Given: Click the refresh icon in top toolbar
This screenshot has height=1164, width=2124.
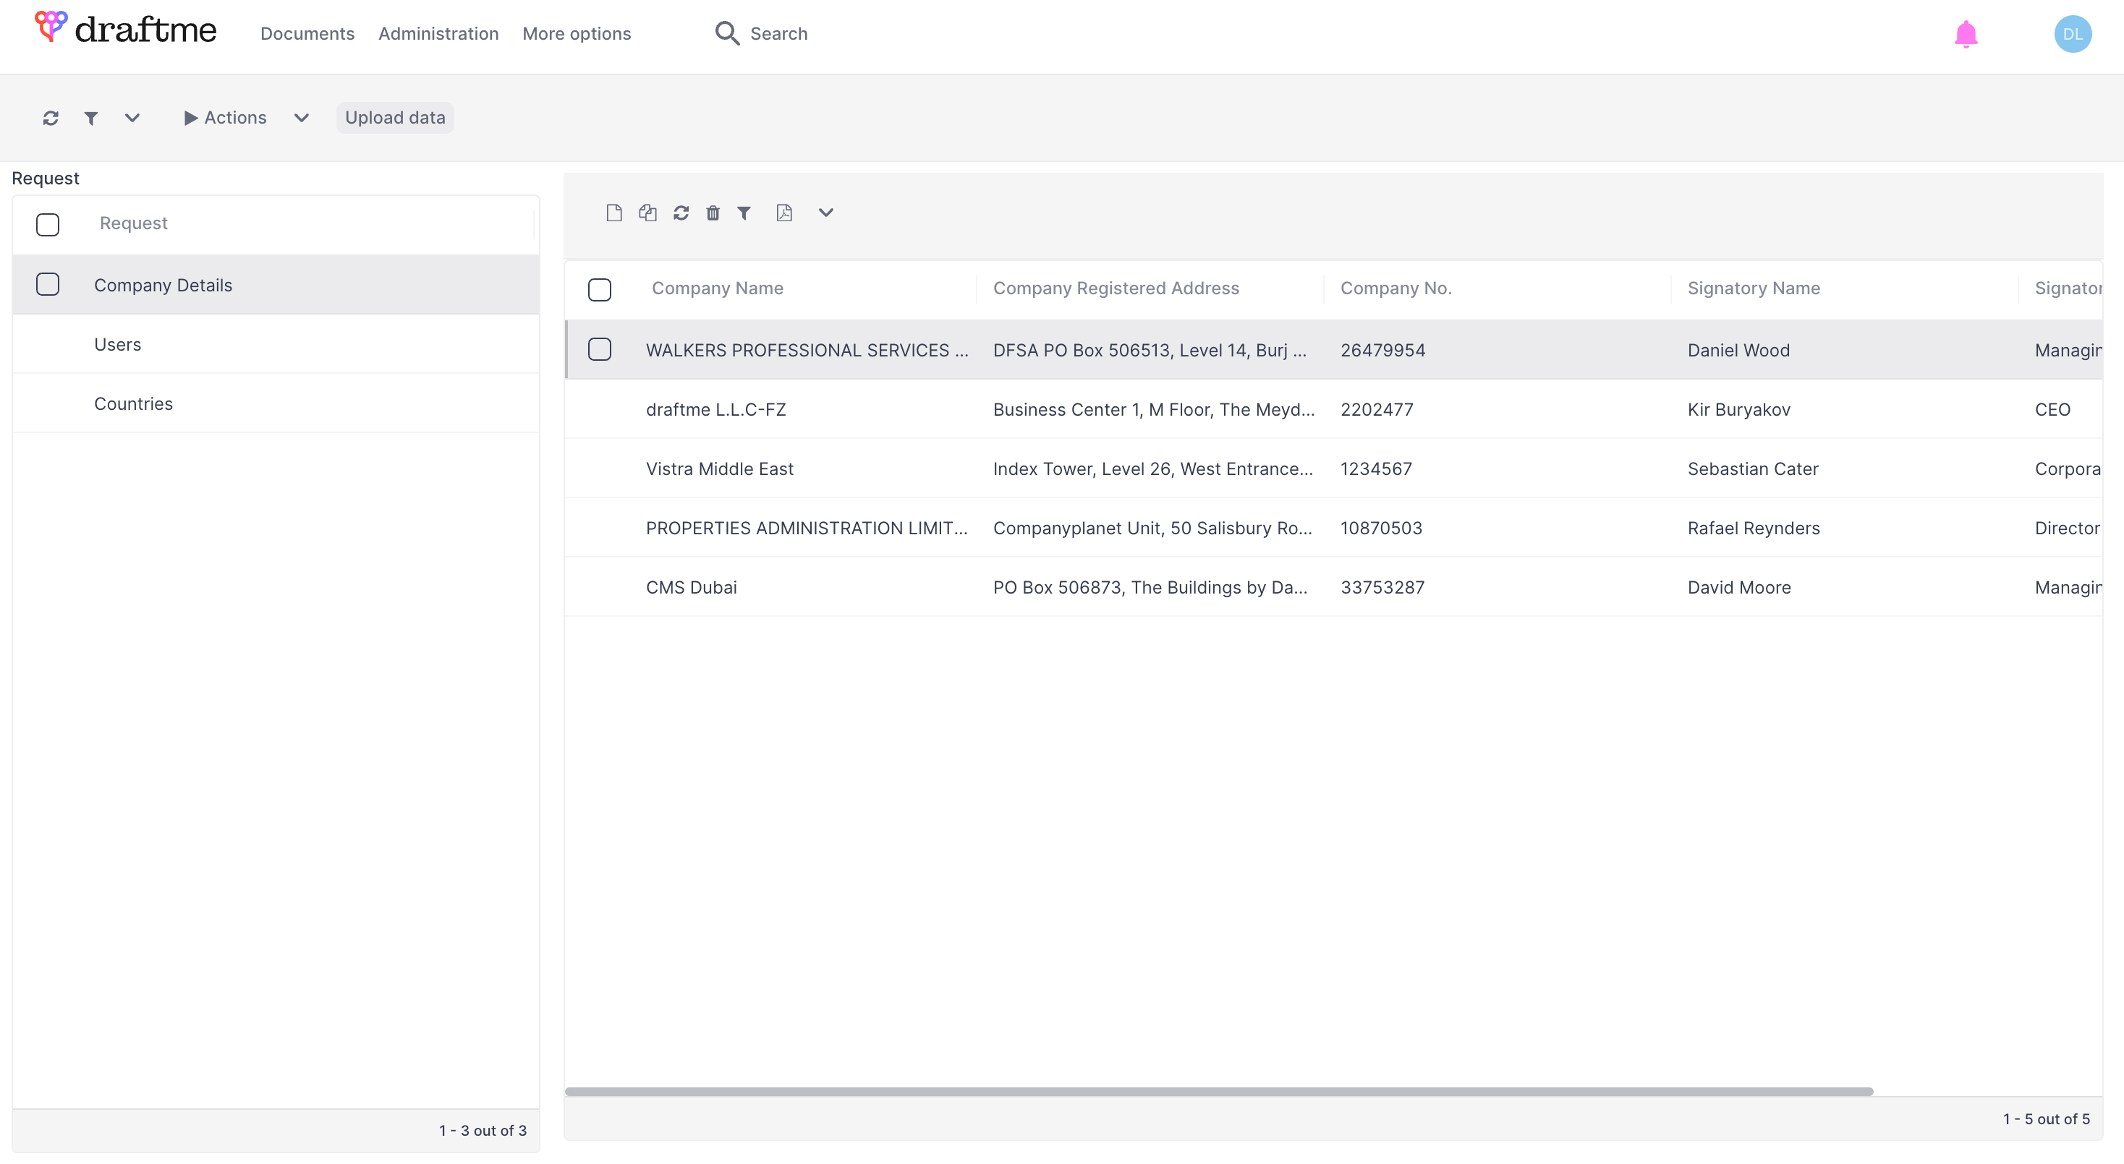Looking at the screenshot, I should pos(51,118).
